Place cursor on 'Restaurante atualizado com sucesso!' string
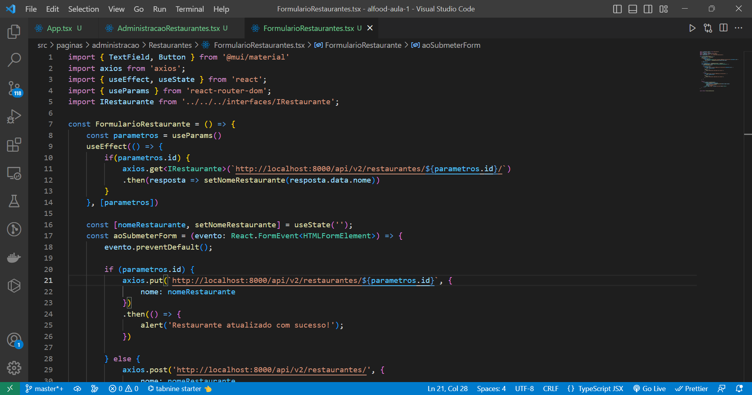 click(251, 325)
